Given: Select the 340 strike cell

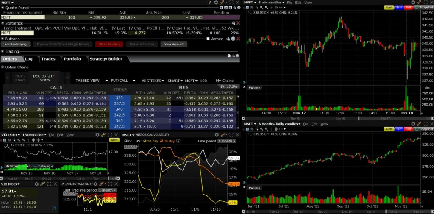Looking at the screenshot, I should point(120,109).
